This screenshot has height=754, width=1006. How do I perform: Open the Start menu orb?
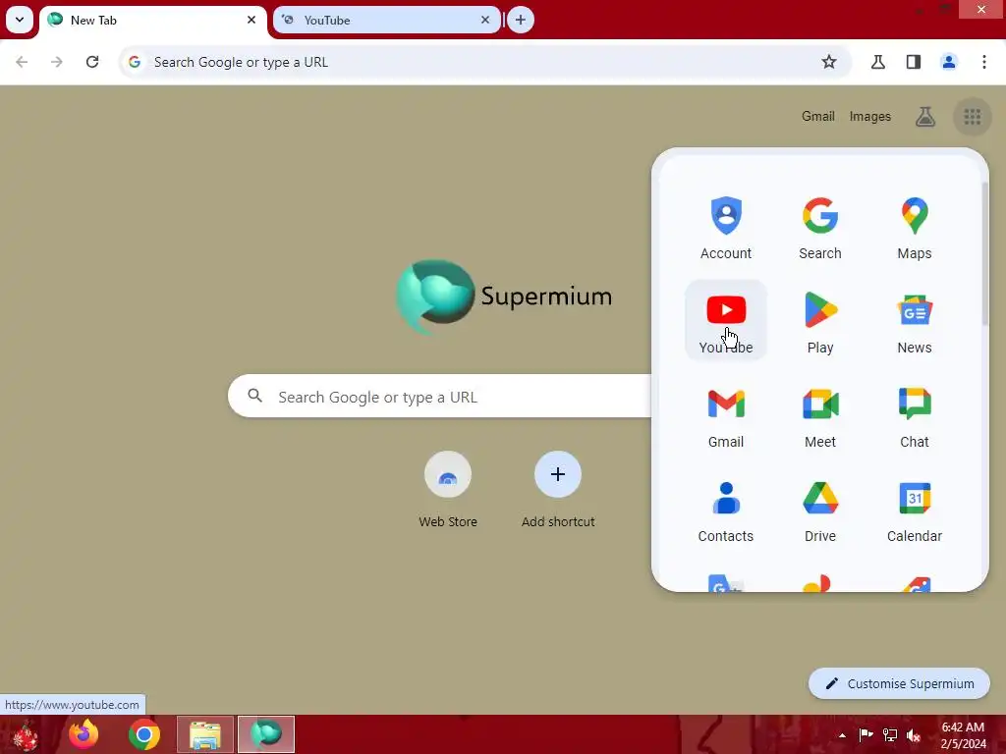[26, 734]
